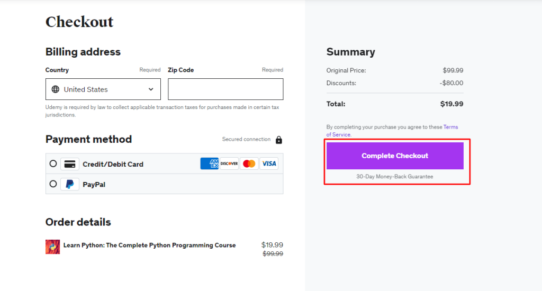Select the Credit/Debit Card radio button
542x291 pixels.
tap(53, 164)
